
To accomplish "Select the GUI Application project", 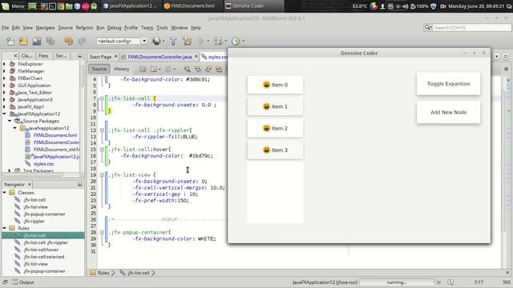I will point(34,86).
